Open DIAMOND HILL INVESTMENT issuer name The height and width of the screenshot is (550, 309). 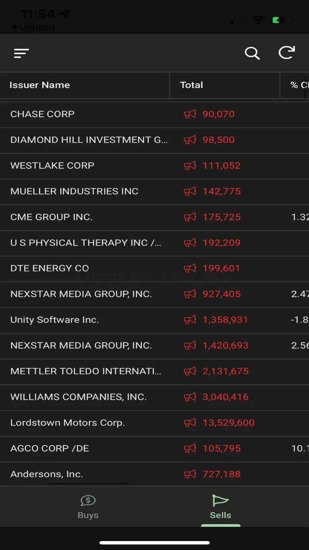(89, 140)
